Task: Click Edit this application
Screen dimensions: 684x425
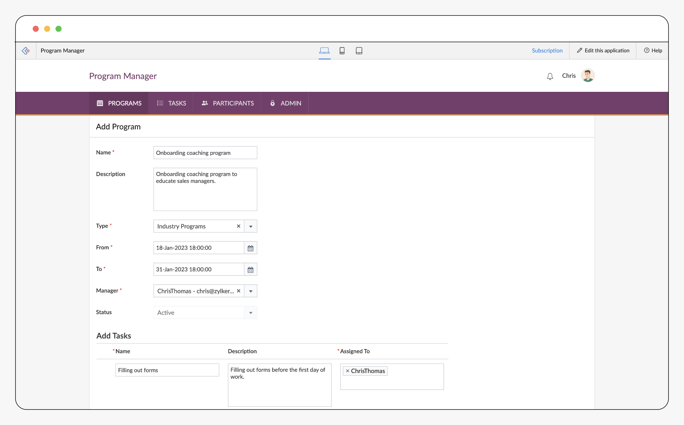Action: point(603,50)
